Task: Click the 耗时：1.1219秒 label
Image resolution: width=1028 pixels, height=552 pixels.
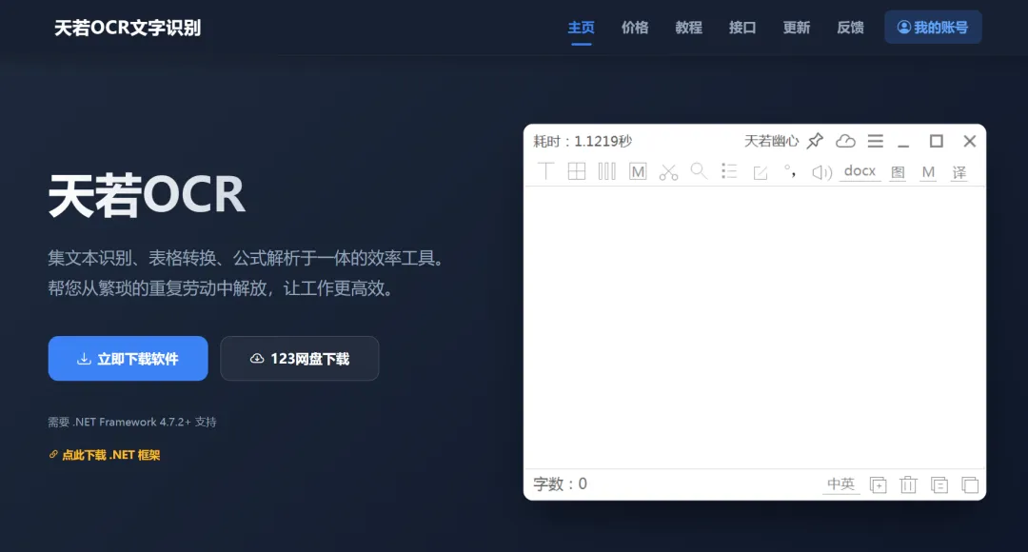Action: (x=583, y=141)
